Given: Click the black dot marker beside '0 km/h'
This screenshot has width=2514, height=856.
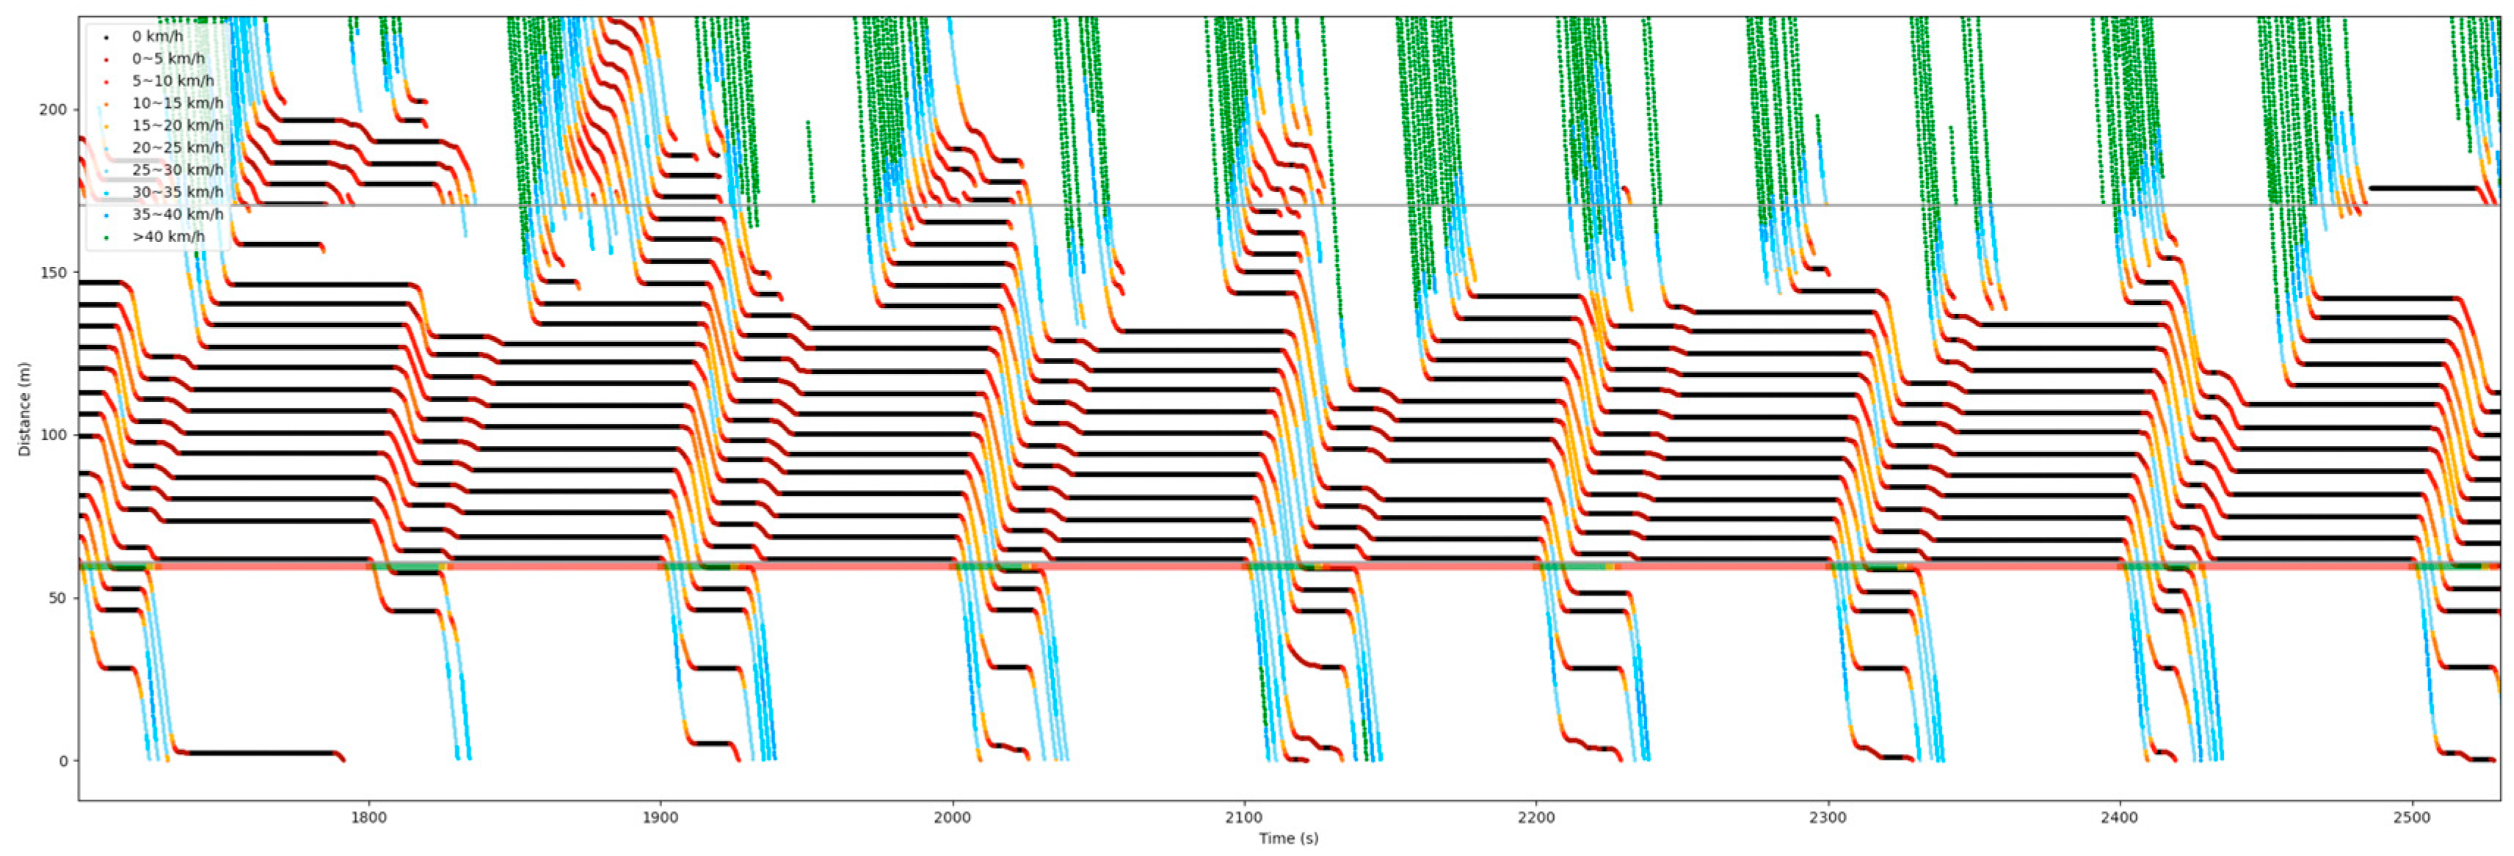Looking at the screenshot, I should (106, 38).
